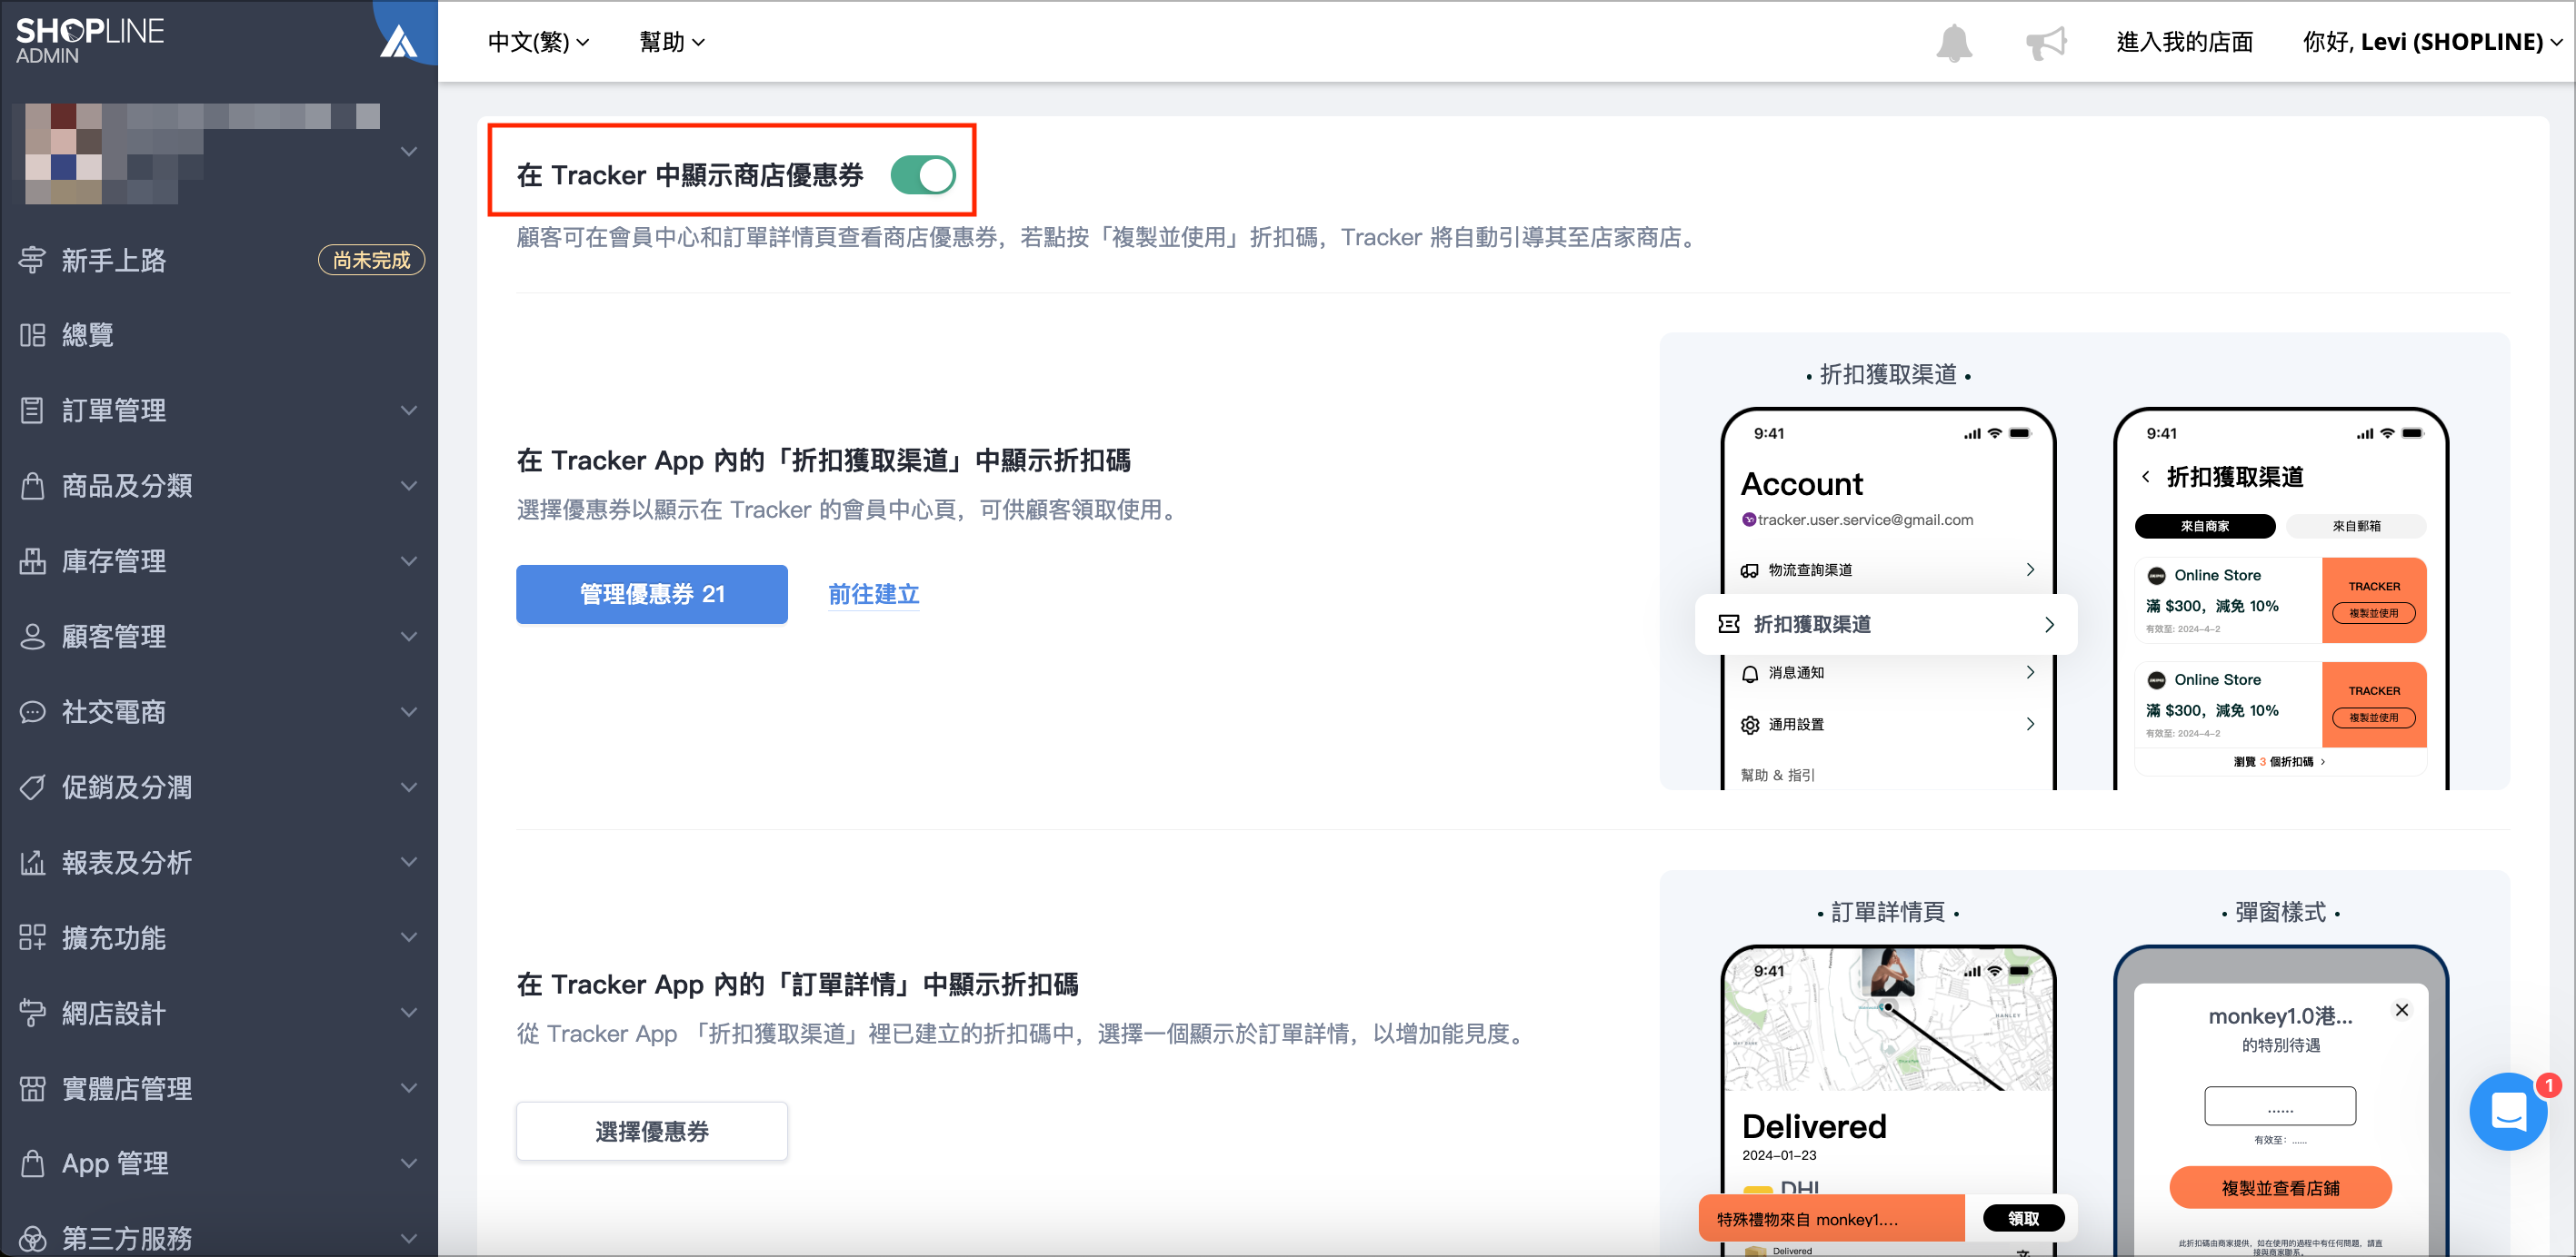Select 網店設計 in the sidebar
2576x1257 pixels.
click(x=218, y=1014)
